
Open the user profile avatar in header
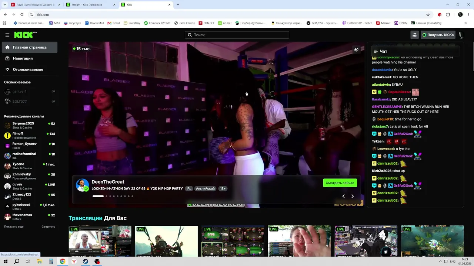(x=461, y=35)
